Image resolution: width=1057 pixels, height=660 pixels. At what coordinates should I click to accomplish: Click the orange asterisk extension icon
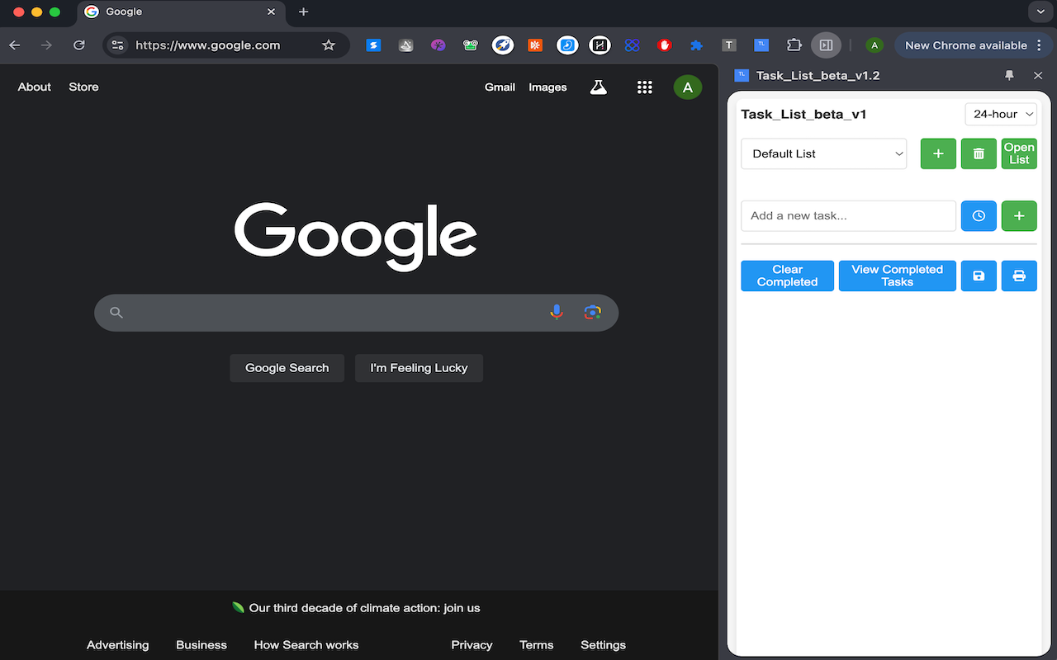[535, 45]
